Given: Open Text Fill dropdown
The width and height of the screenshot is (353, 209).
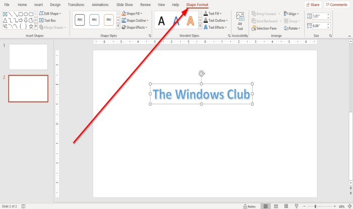Looking at the screenshot, I should (x=213, y=14).
